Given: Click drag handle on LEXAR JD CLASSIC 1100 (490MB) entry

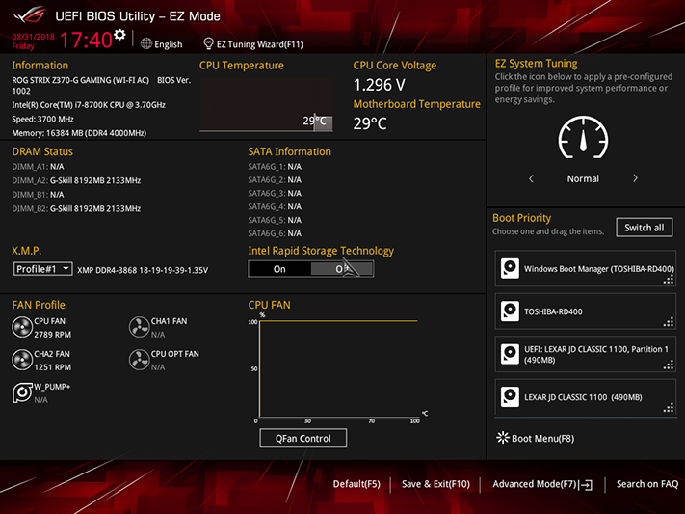Looking at the screenshot, I should pyautogui.click(x=669, y=408).
